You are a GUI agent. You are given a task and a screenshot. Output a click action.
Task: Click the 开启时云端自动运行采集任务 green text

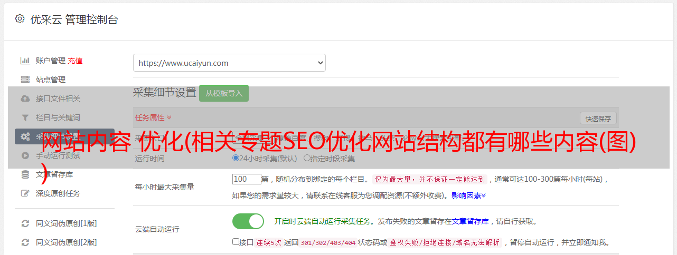click(x=321, y=221)
